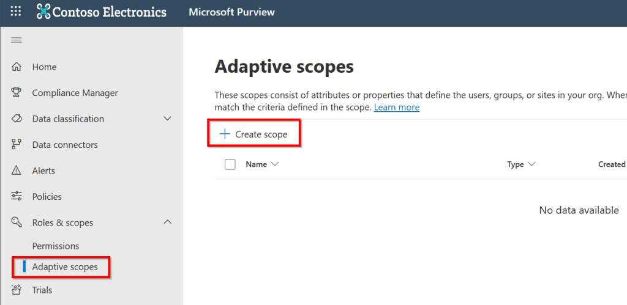Screen dimensions: 627x305
Task: Open Permissions under Roles & scopes
Action: 56,246
